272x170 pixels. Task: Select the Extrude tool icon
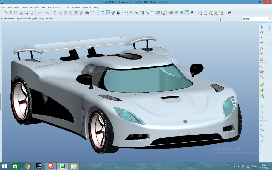(261, 125)
